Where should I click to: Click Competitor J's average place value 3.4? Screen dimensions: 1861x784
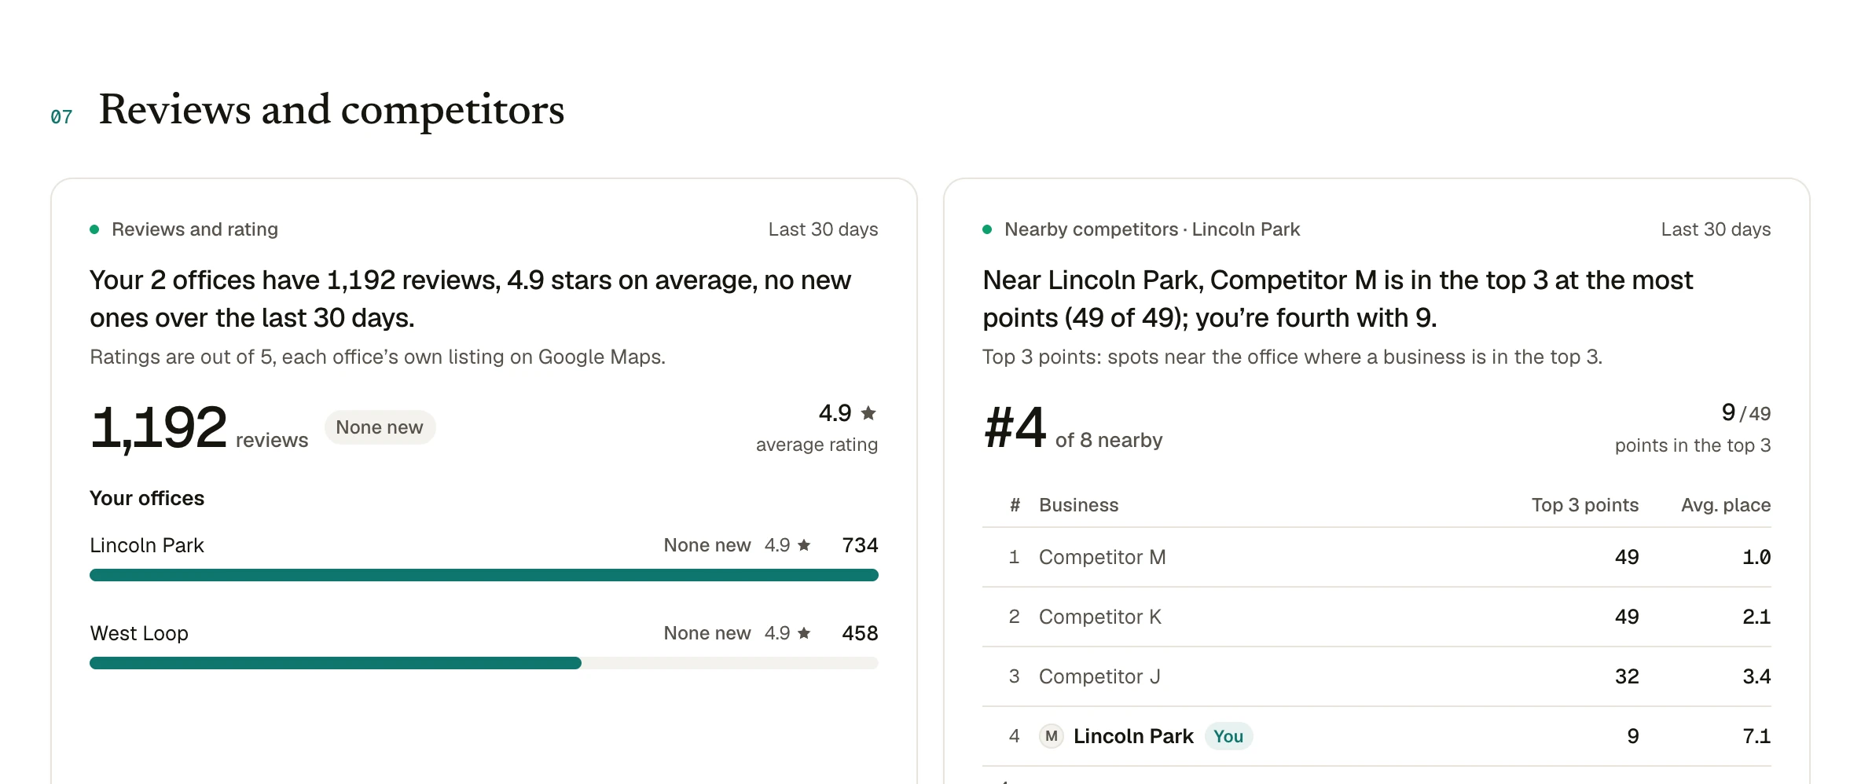(x=1756, y=676)
